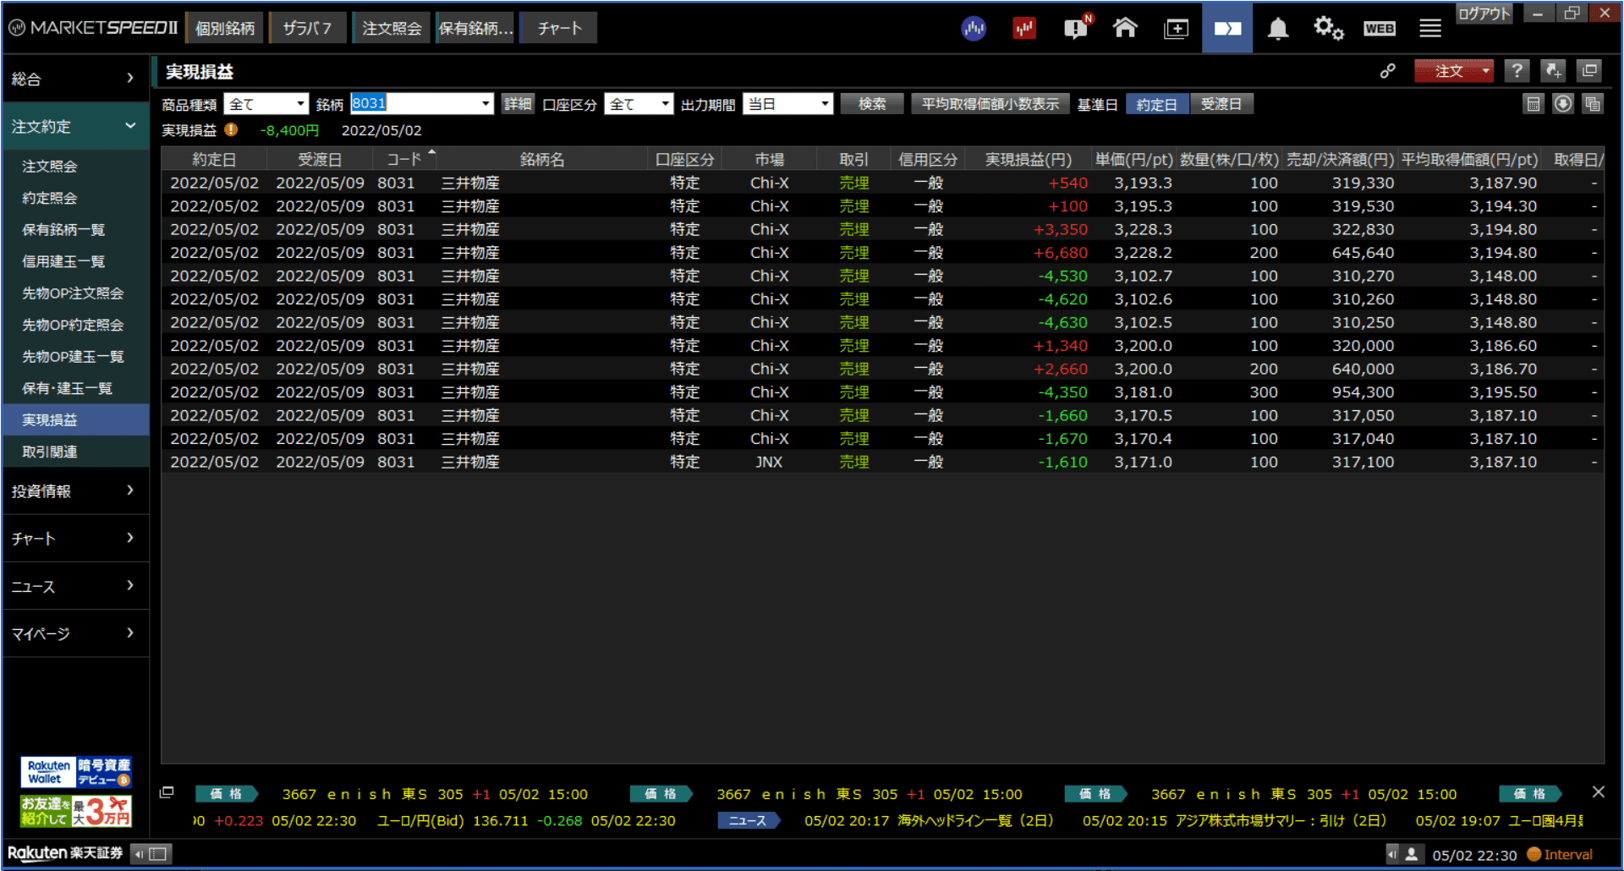The width and height of the screenshot is (1624, 871).
Task: Click the 詳細 button
Action: 518,104
